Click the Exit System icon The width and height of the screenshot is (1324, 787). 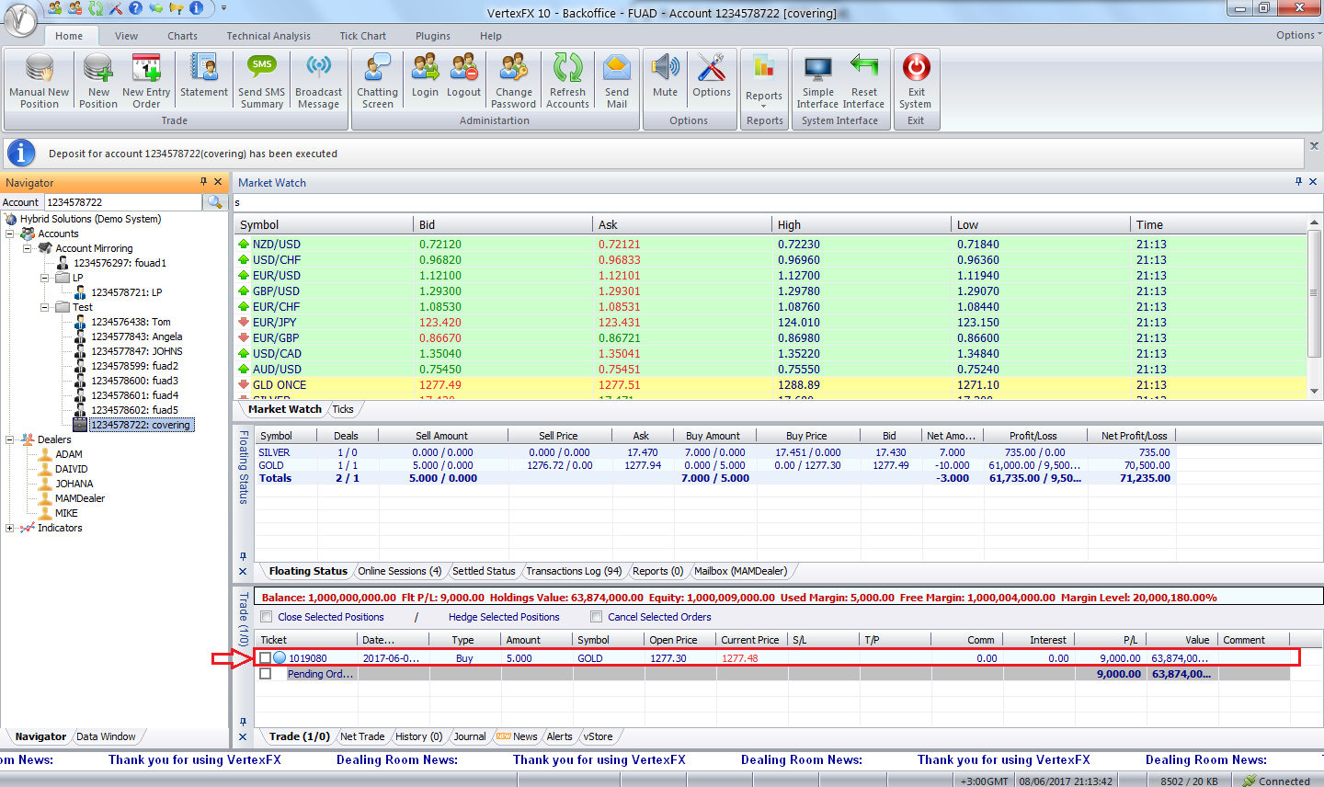click(915, 81)
